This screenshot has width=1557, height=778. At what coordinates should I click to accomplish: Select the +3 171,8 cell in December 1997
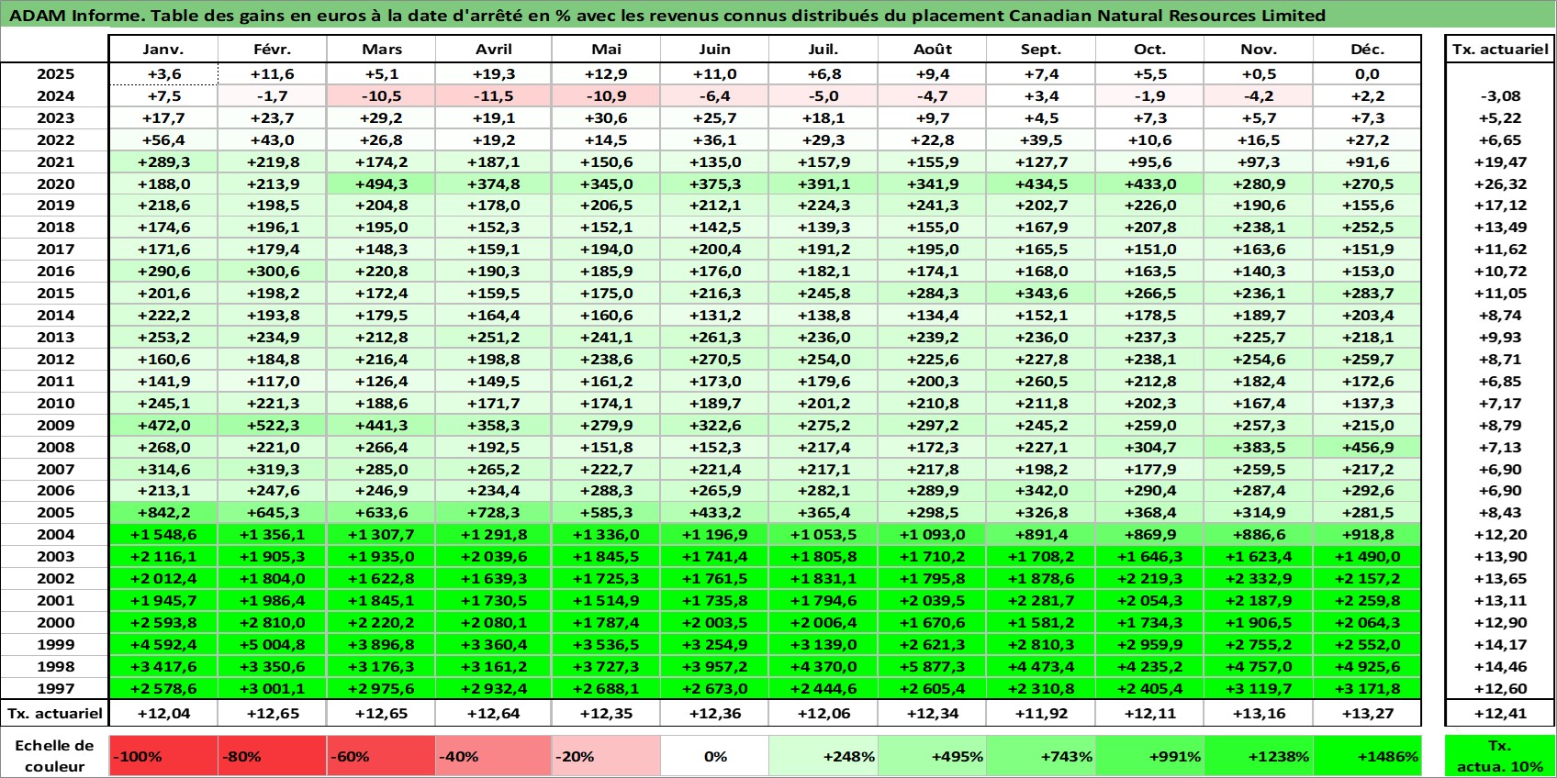click(x=1367, y=688)
